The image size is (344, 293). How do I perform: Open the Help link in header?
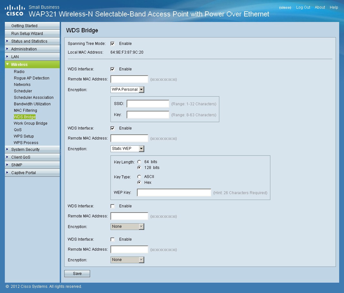334,7
